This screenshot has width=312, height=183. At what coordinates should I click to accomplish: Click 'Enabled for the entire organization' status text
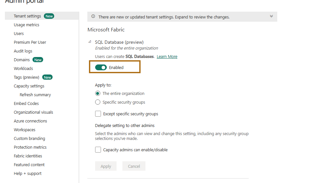[x=127, y=48]
